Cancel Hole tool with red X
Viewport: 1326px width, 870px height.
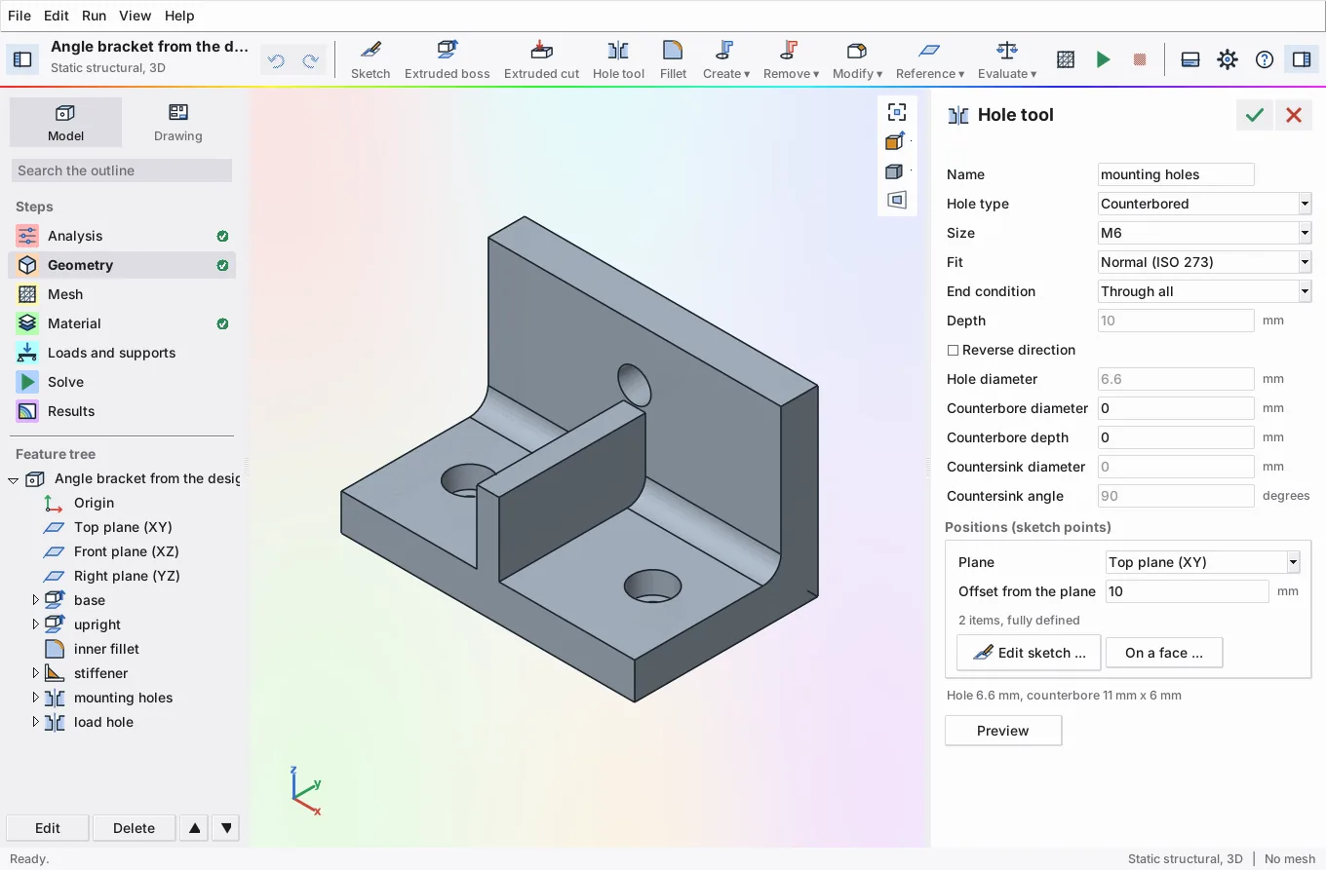click(x=1294, y=115)
